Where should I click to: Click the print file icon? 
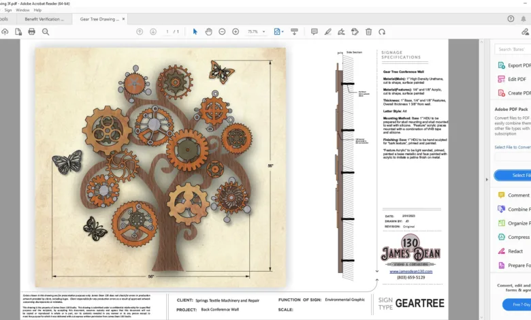[31, 32]
